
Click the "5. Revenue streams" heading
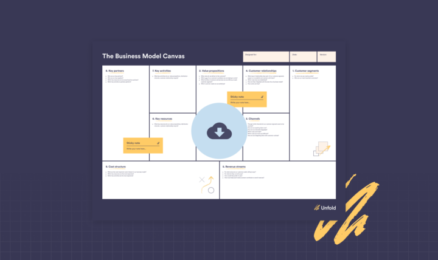(x=234, y=166)
